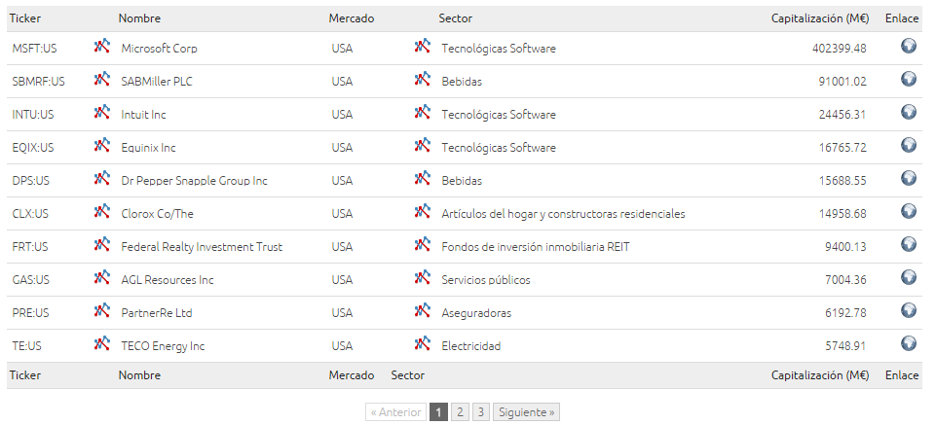Click the chart icon beside Clorox Co/The name
The image size is (936, 425).
[102, 211]
